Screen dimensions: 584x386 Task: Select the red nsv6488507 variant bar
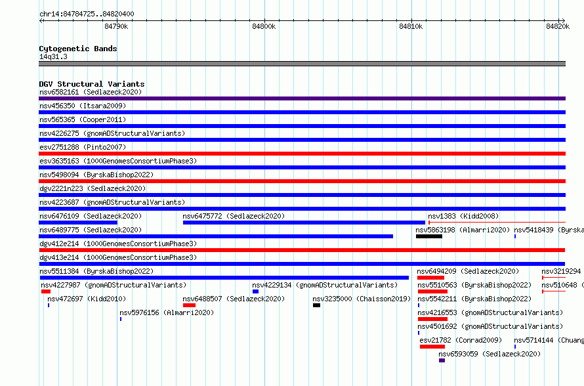(189, 305)
